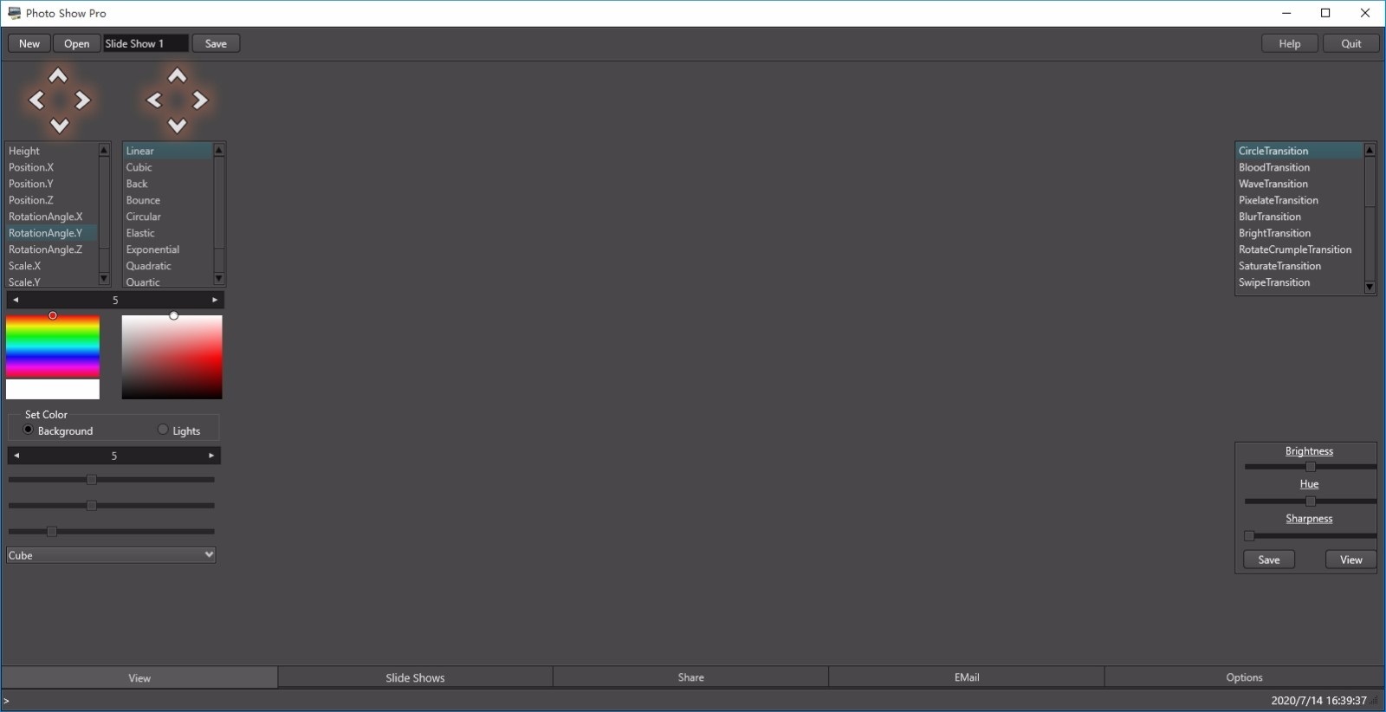This screenshot has width=1386, height=712.
Task: Click the right arrow in right arrow pad
Action: (200, 100)
